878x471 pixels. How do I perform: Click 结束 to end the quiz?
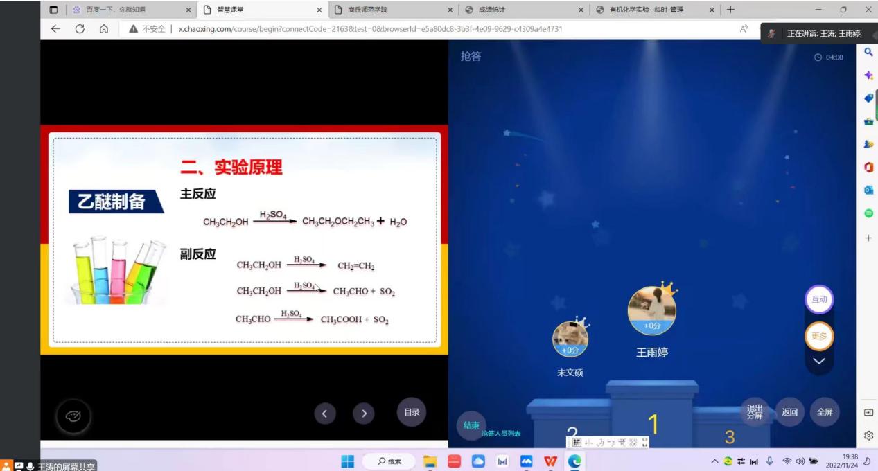tap(471, 425)
